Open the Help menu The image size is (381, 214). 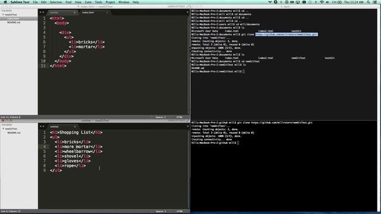pyautogui.click(x=136, y=2)
